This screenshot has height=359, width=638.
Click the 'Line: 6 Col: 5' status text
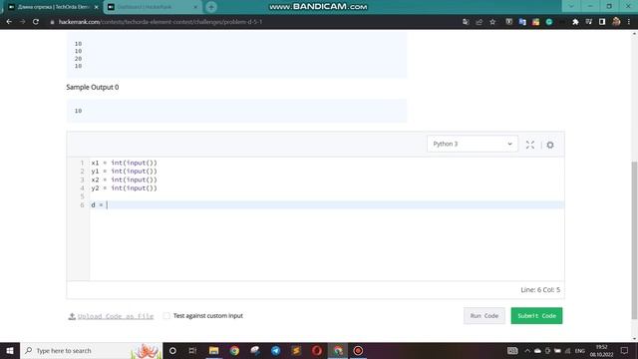pos(540,290)
